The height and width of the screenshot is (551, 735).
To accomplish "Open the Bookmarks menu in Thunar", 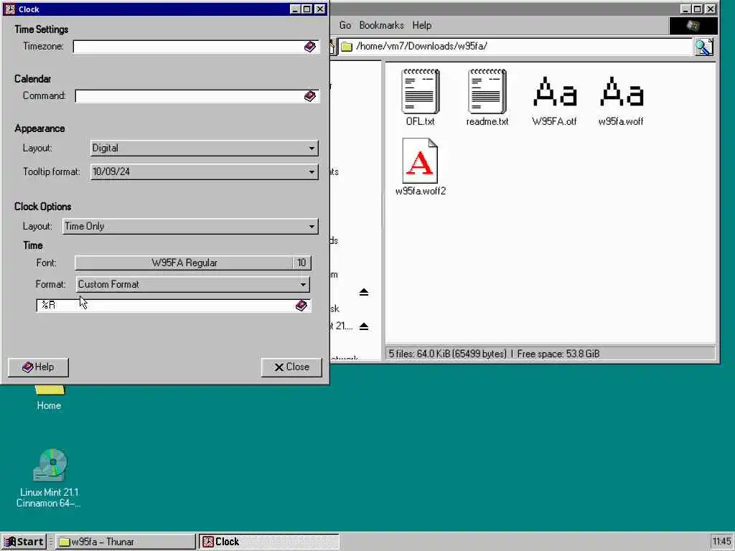I will [381, 25].
